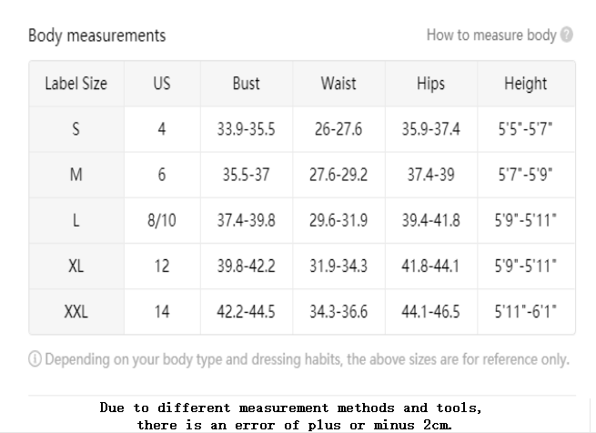The width and height of the screenshot is (596, 433).
Task: Click the M label size row
Action: pos(302,175)
